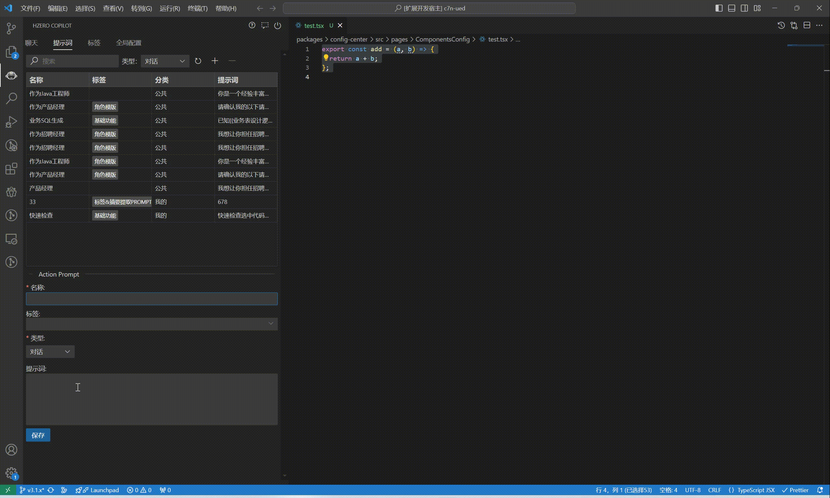Open the 终端(T) menu

tap(197, 8)
